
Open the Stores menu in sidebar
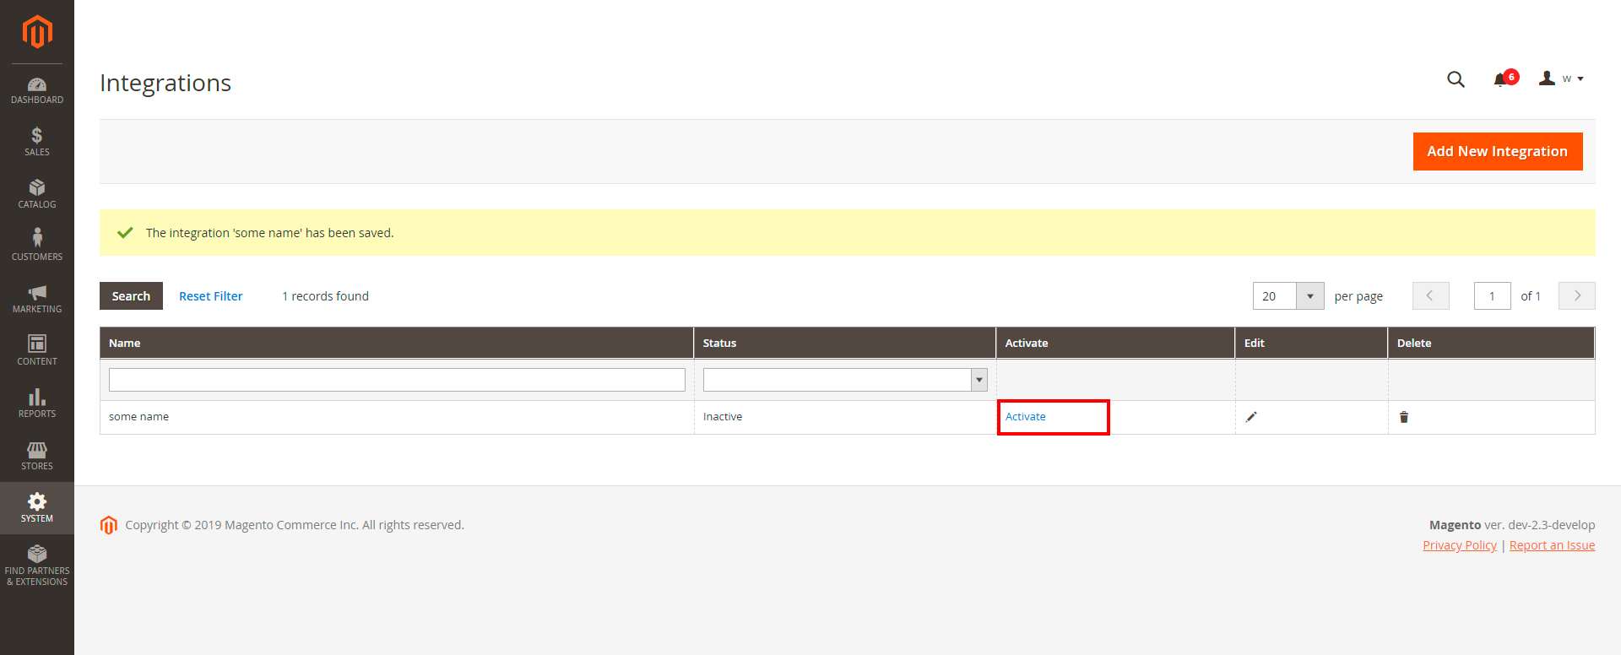(x=37, y=456)
